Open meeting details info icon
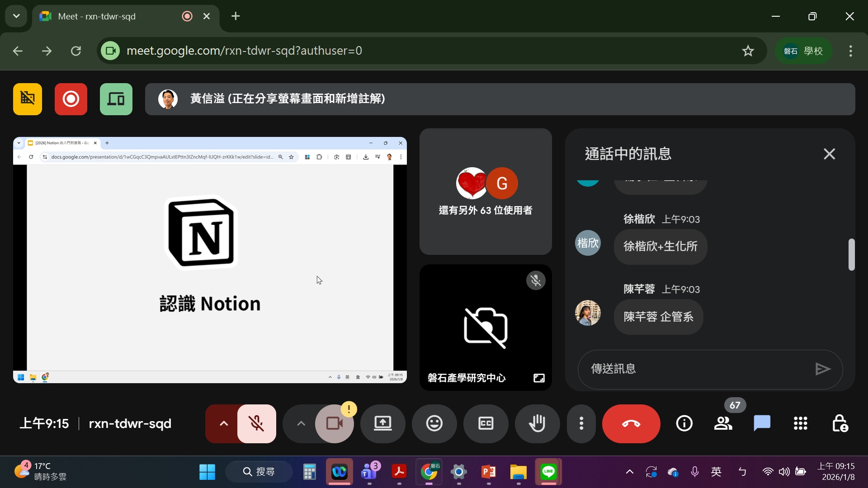Viewport: 868px width, 488px height. [x=684, y=423]
